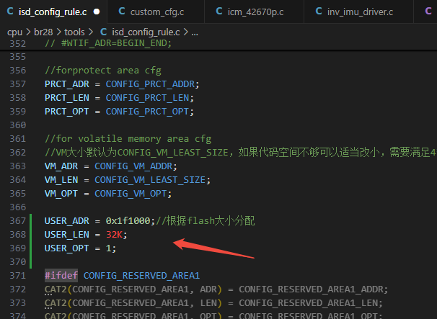Click CONFIG_PRCT_LEN macro
This screenshot has height=319, width=437.
click(147, 98)
